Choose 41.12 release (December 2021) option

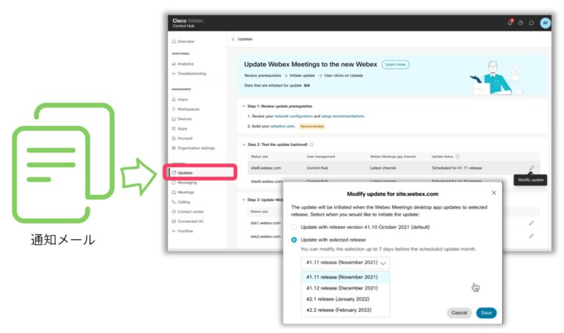[341, 288]
